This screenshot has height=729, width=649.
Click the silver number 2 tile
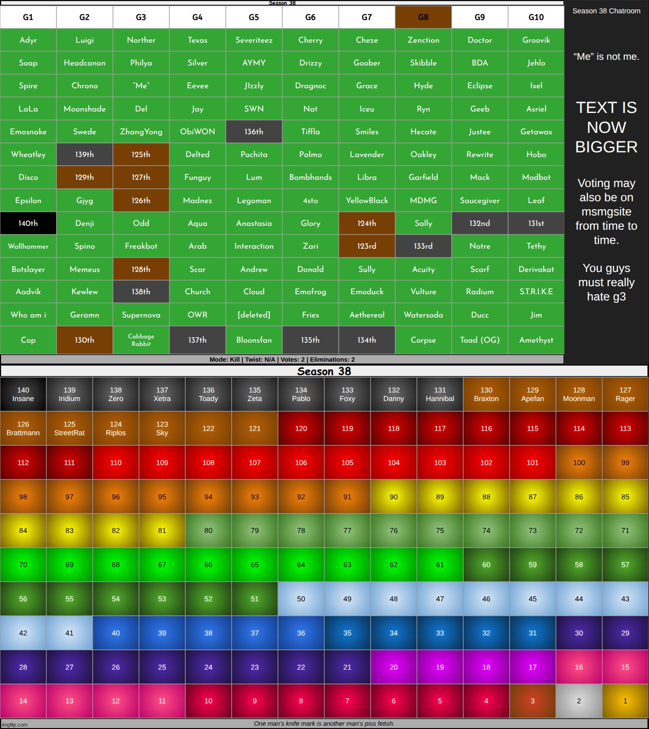(x=579, y=701)
